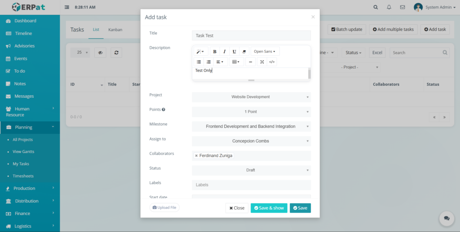Open Timesheets submenu item
This screenshot has width=460, height=232.
pos(23,176)
